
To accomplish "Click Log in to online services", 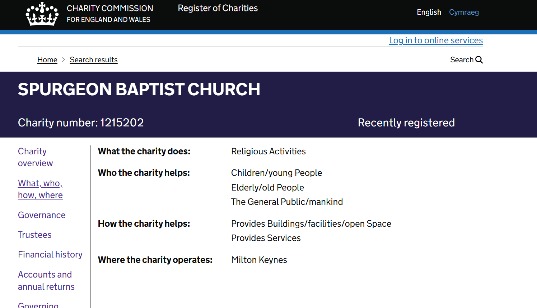I will click(x=436, y=40).
